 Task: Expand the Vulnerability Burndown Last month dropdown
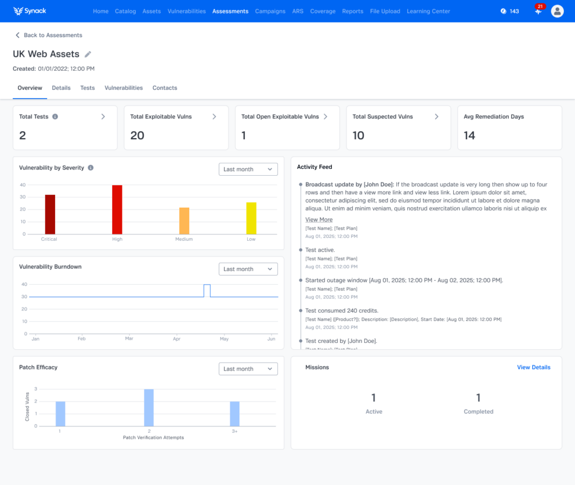(x=248, y=269)
